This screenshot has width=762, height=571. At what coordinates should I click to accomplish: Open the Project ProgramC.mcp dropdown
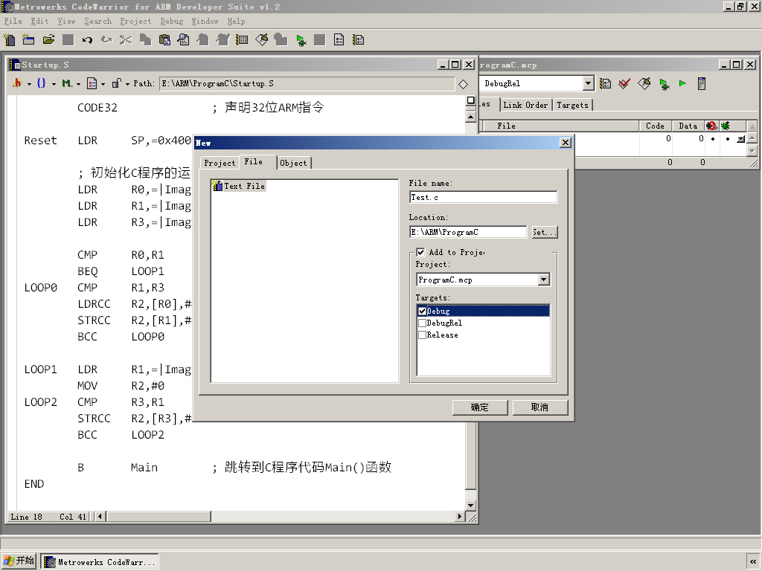point(544,280)
